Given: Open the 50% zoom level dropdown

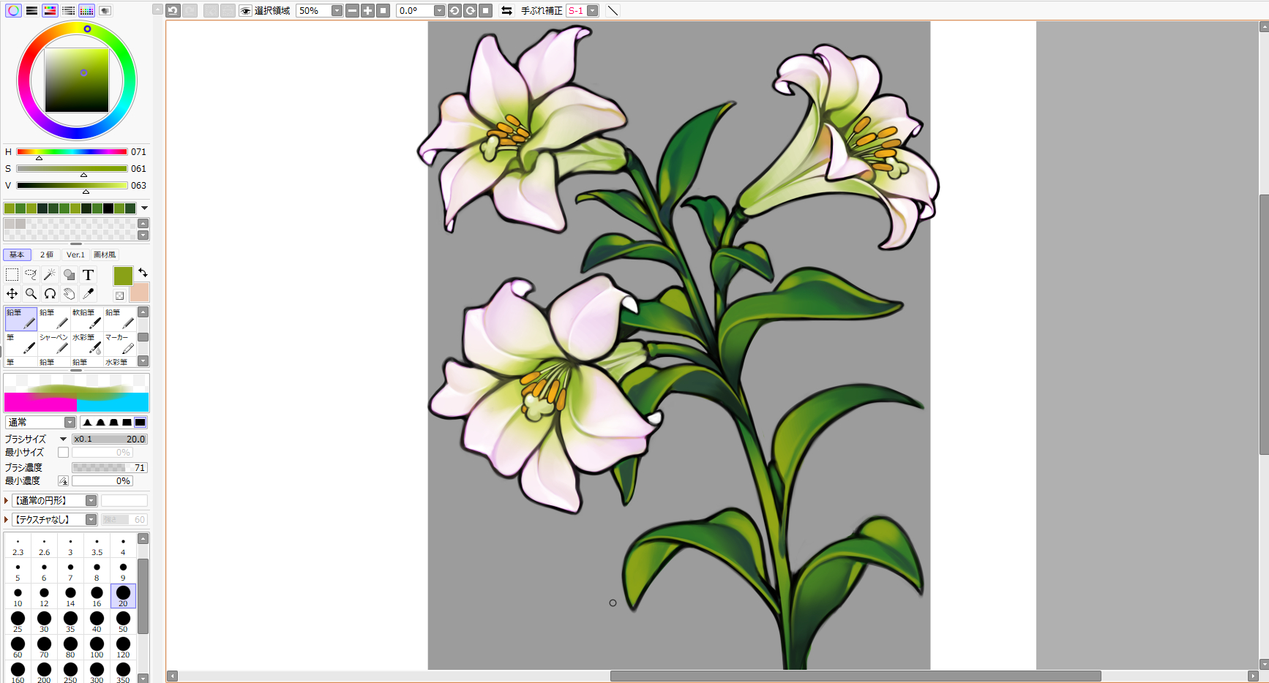Looking at the screenshot, I should (337, 11).
